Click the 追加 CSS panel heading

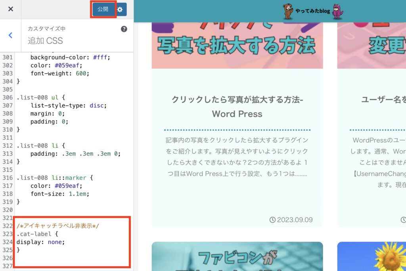click(x=45, y=41)
